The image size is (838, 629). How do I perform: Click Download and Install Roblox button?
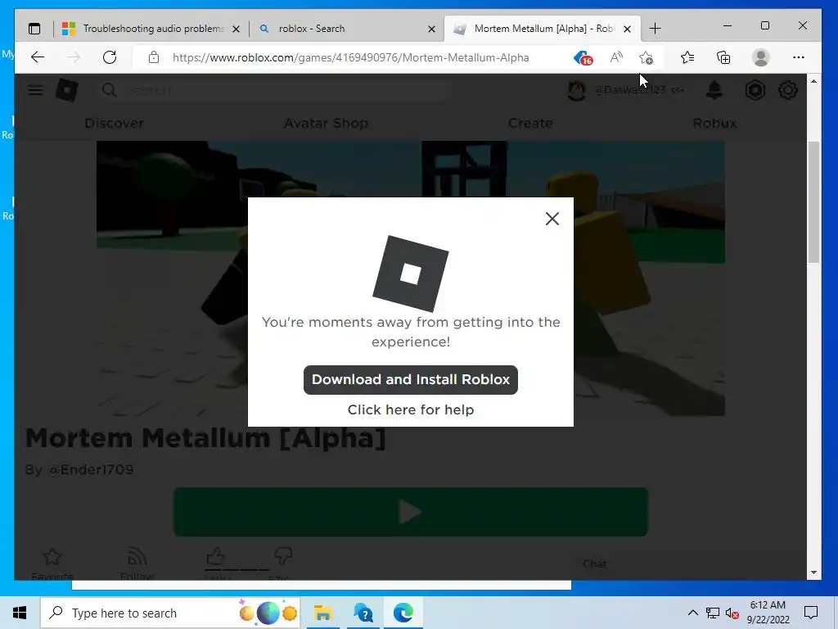(x=411, y=380)
